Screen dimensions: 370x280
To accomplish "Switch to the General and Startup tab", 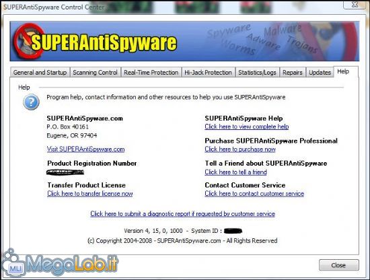I will pos(40,73).
